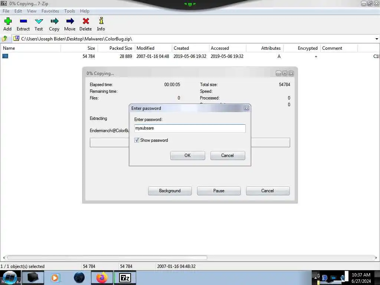Cancel the Enter password dialog
This screenshot has height=285, width=380.
pos(227,155)
